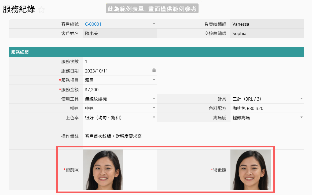Viewport: 312px width, 195px height.
Task: Select the 服務次數 input field
Action: pos(119,62)
